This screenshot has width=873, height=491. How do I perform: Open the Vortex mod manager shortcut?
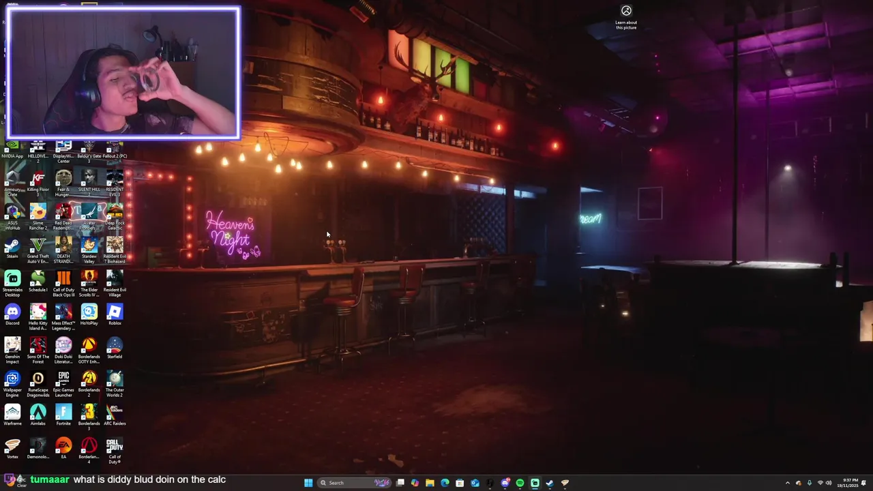coord(12,449)
